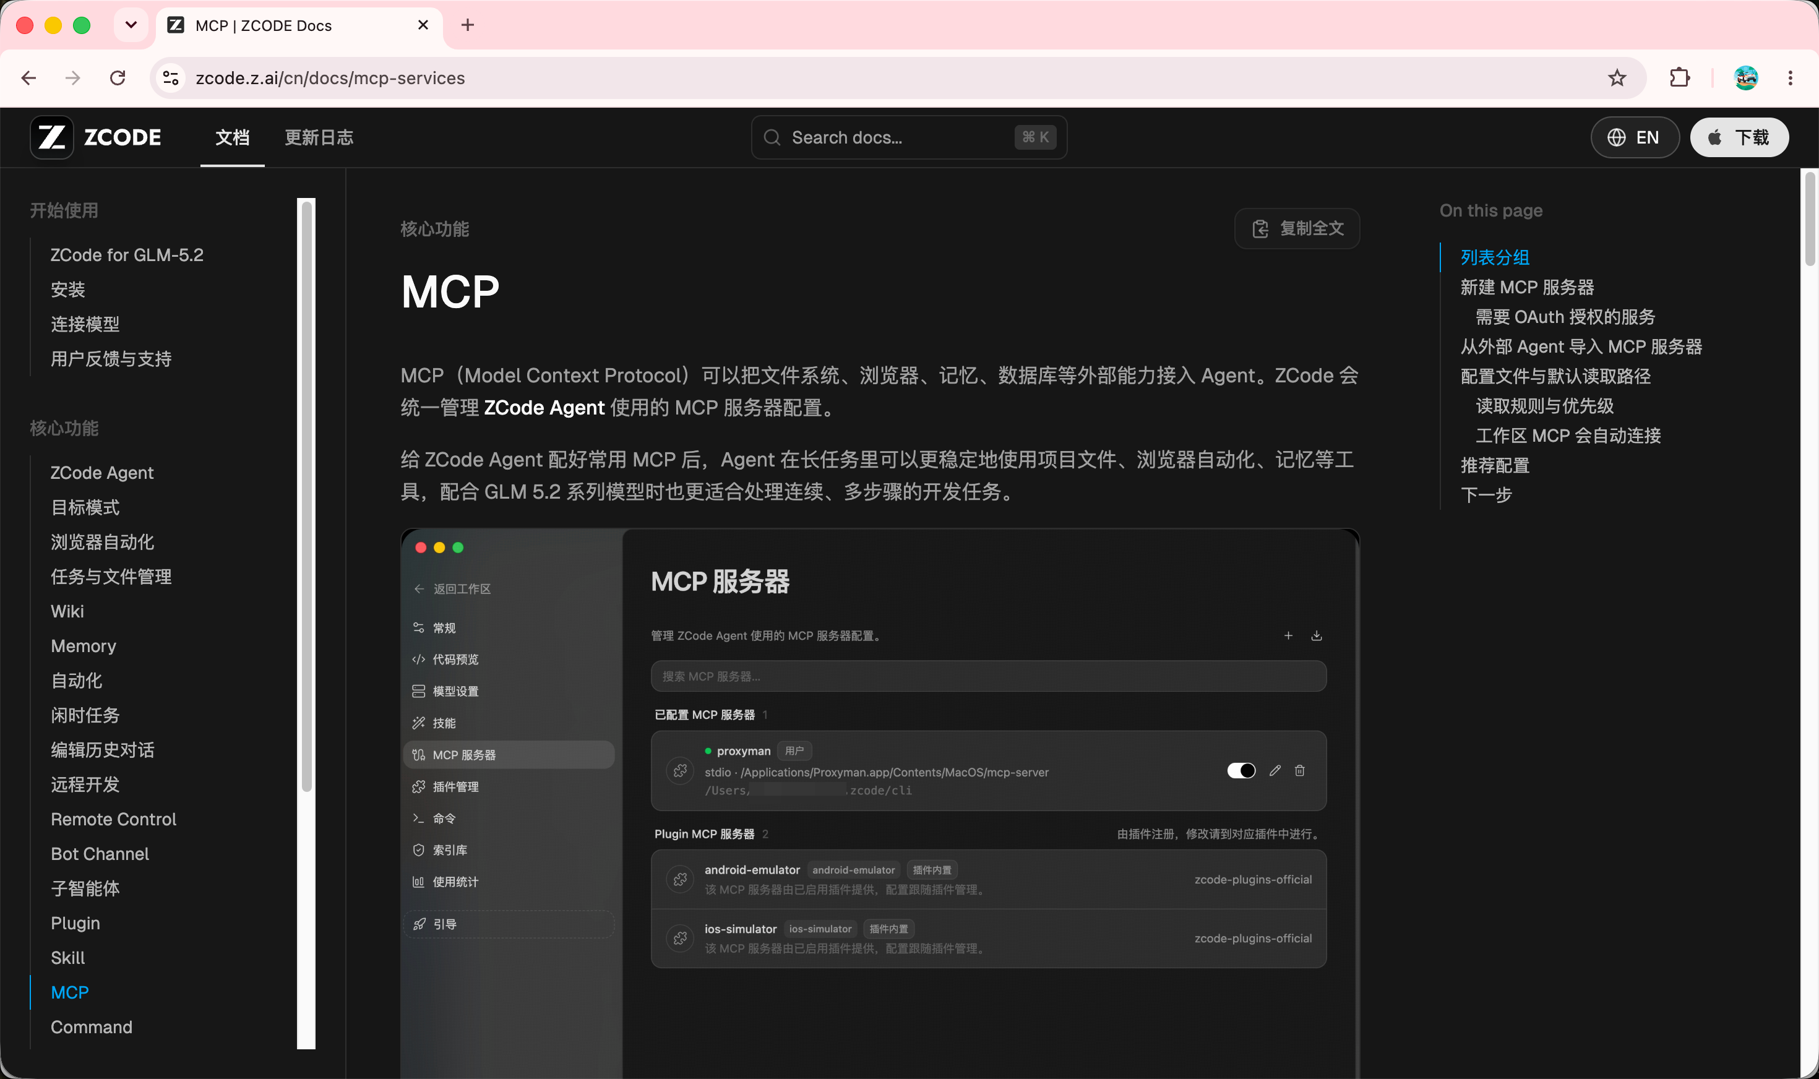1819x1079 pixels.
Task: Switch to the 文档 tab
Action: pos(233,137)
